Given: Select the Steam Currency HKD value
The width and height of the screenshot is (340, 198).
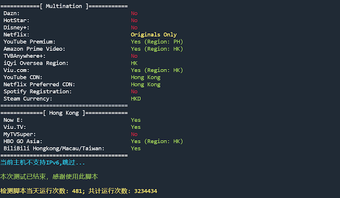Looking at the screenshot, I should [136, 99].
